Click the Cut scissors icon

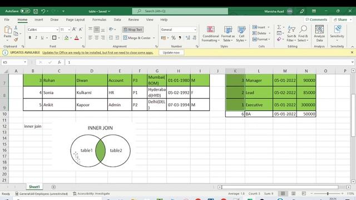(x=16, y=27)
